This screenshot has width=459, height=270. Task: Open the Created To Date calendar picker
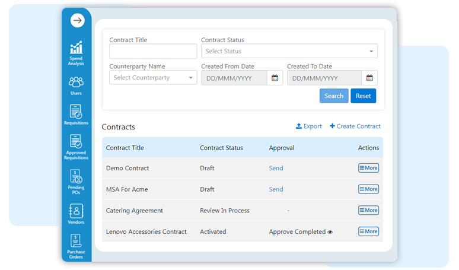click(x=369, y=78)
